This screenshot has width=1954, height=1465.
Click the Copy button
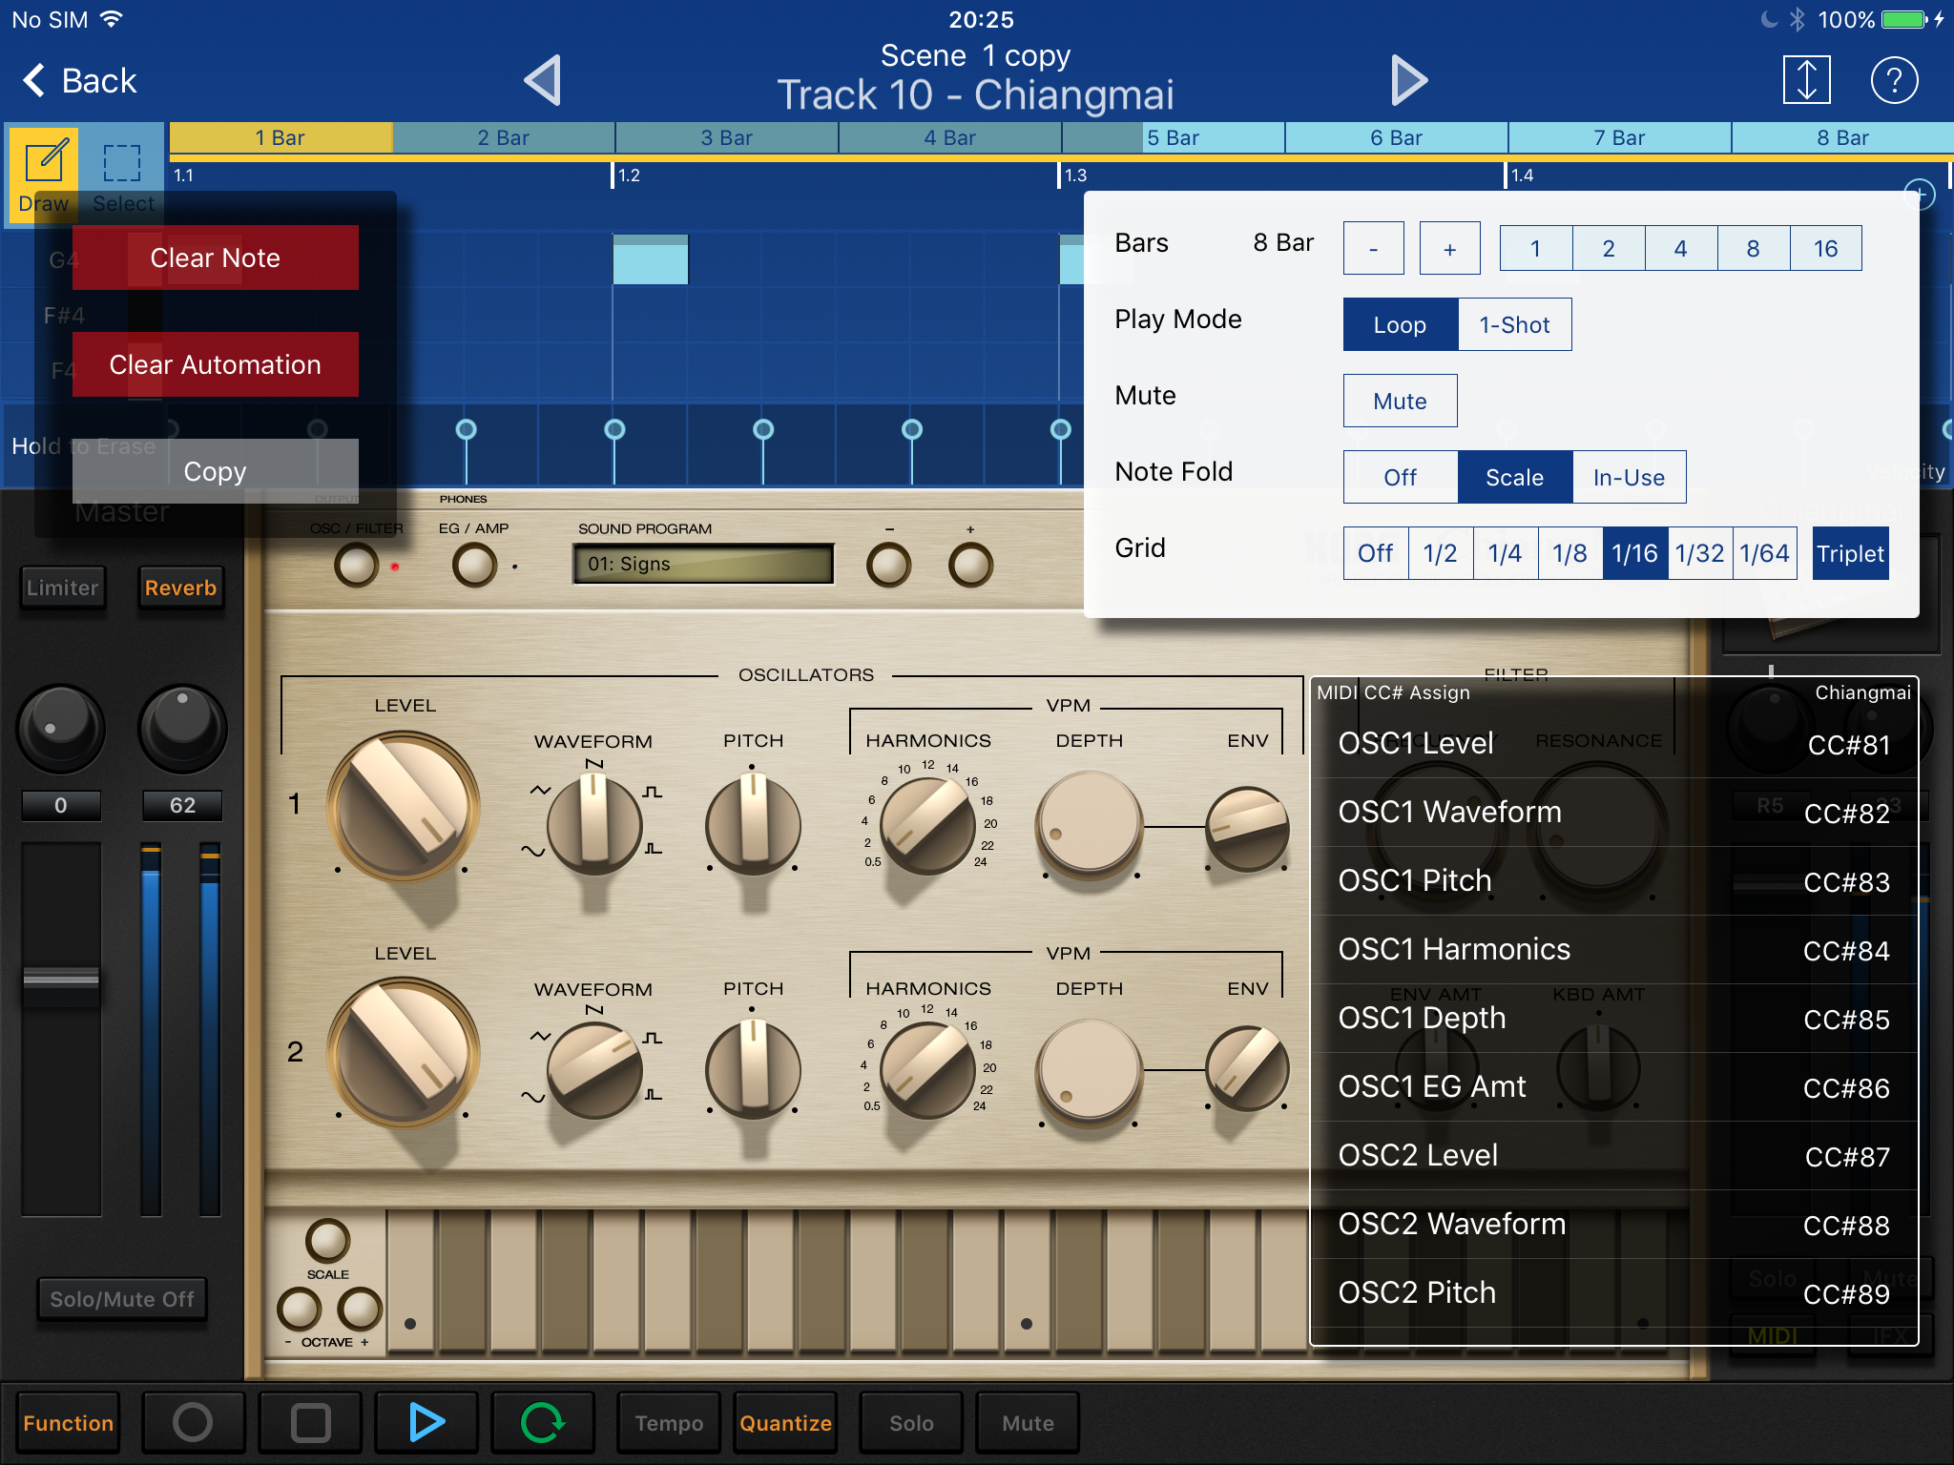[x=216, y=471]
